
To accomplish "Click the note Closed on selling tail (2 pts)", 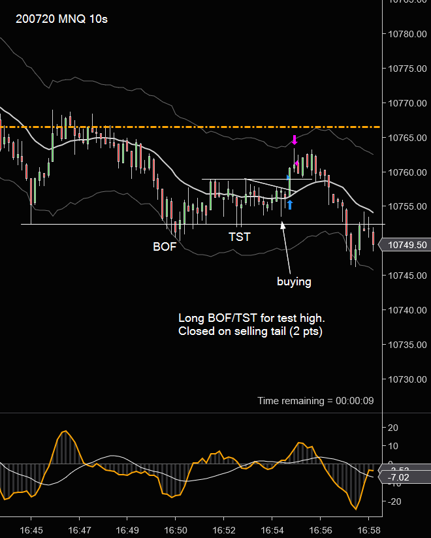I will [251, 331].
